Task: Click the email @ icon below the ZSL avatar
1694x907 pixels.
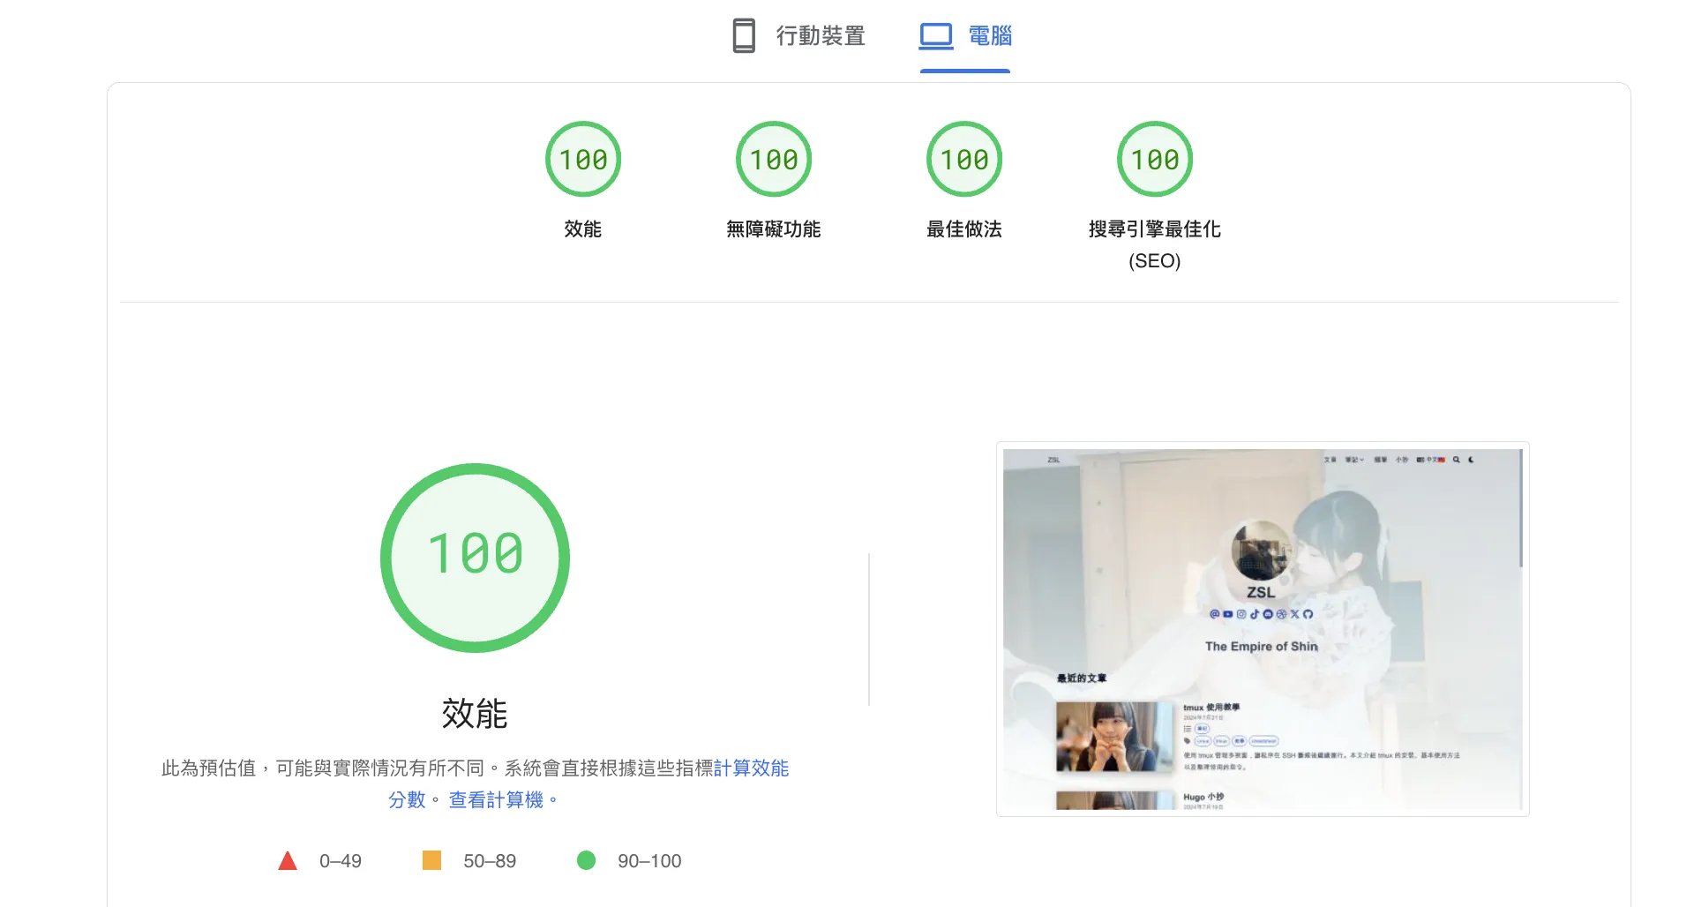Action: [x=1215, y=614]
